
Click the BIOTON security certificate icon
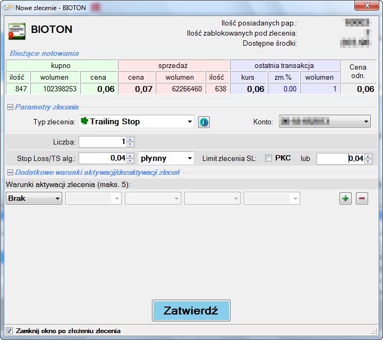(x=17, y=31)
